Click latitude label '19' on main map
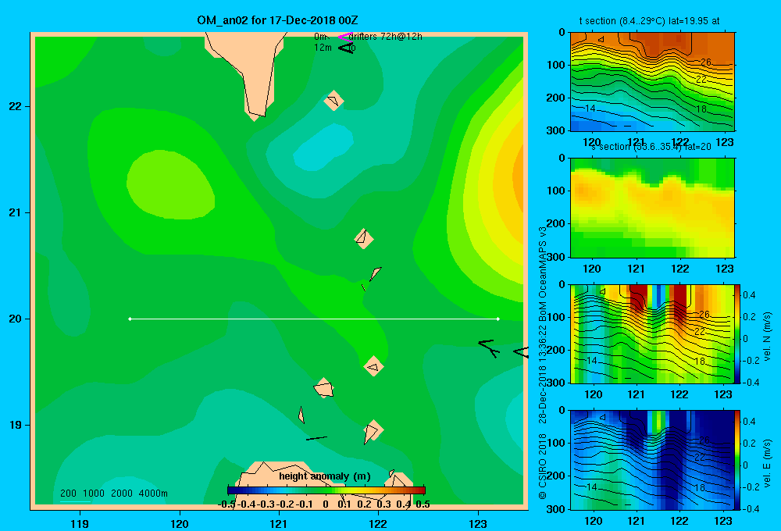 16,425
